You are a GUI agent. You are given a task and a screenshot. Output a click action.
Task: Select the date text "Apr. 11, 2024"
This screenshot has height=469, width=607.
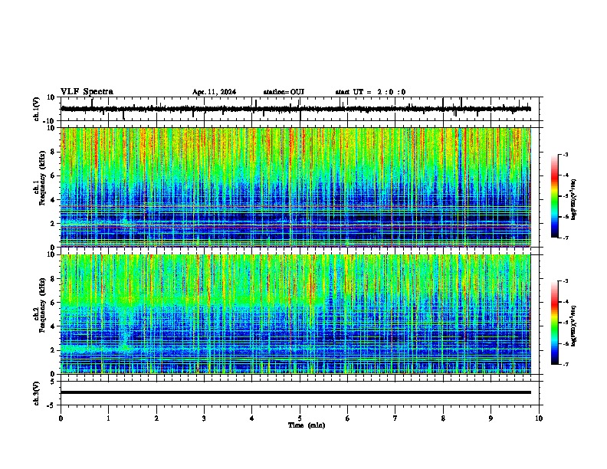pos(214,92)
